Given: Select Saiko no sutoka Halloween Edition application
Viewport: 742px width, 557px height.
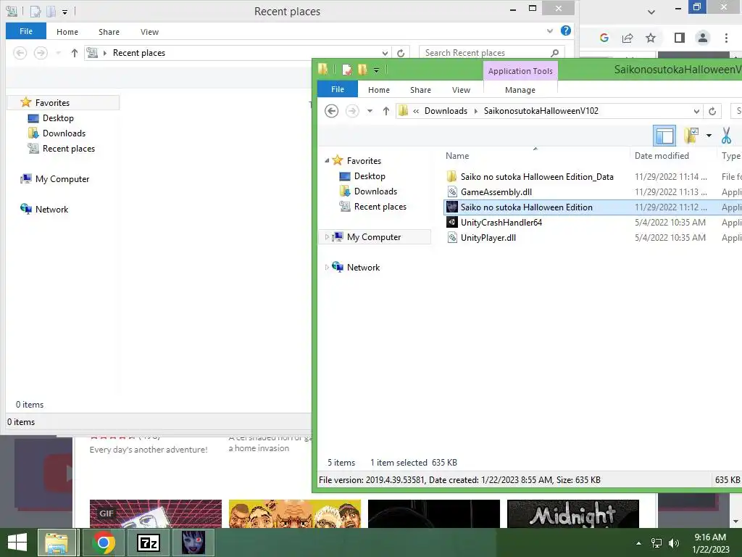Looking at the screenshot, I should click(526, 207).
